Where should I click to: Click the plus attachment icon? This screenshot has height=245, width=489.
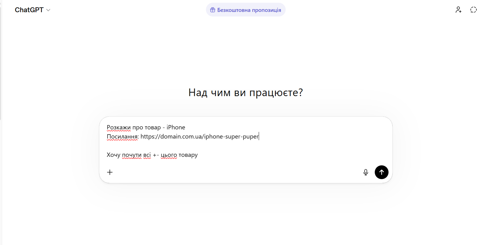click(110, 172)
